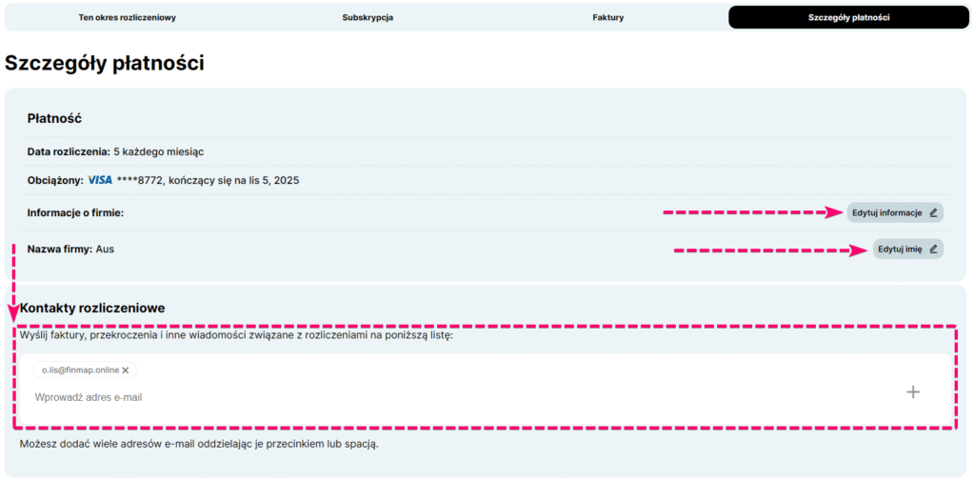Open the Ten okres rozliczeniowy tab
Image resolution: width=975 pixels, height=481 pixels.
(x=127, y=17)
